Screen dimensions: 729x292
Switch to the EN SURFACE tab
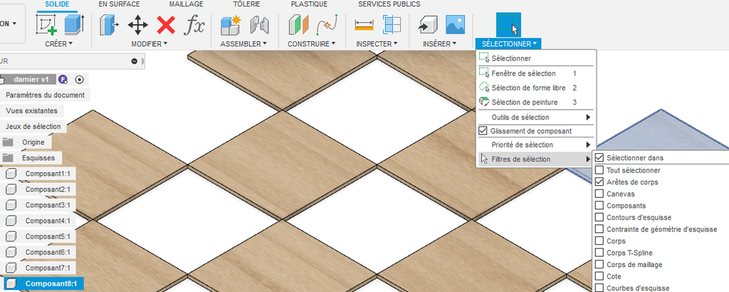[119, 4]
